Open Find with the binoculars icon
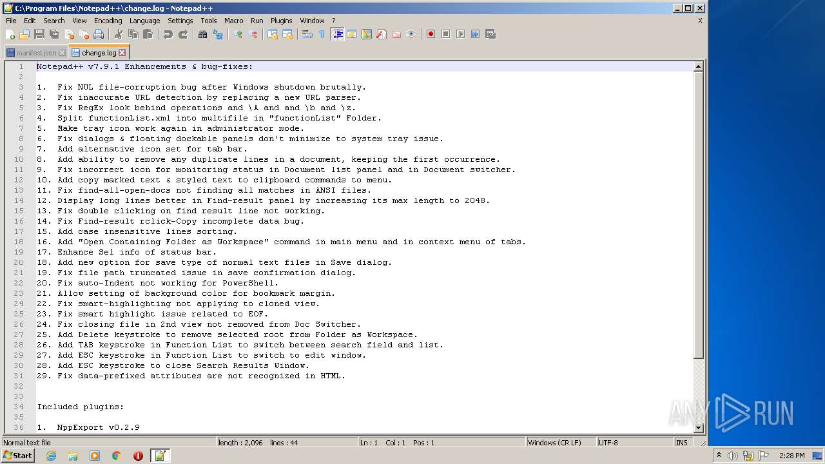This screenshot has height=464, width=825. pyautogui.click(x=202, y=34)
